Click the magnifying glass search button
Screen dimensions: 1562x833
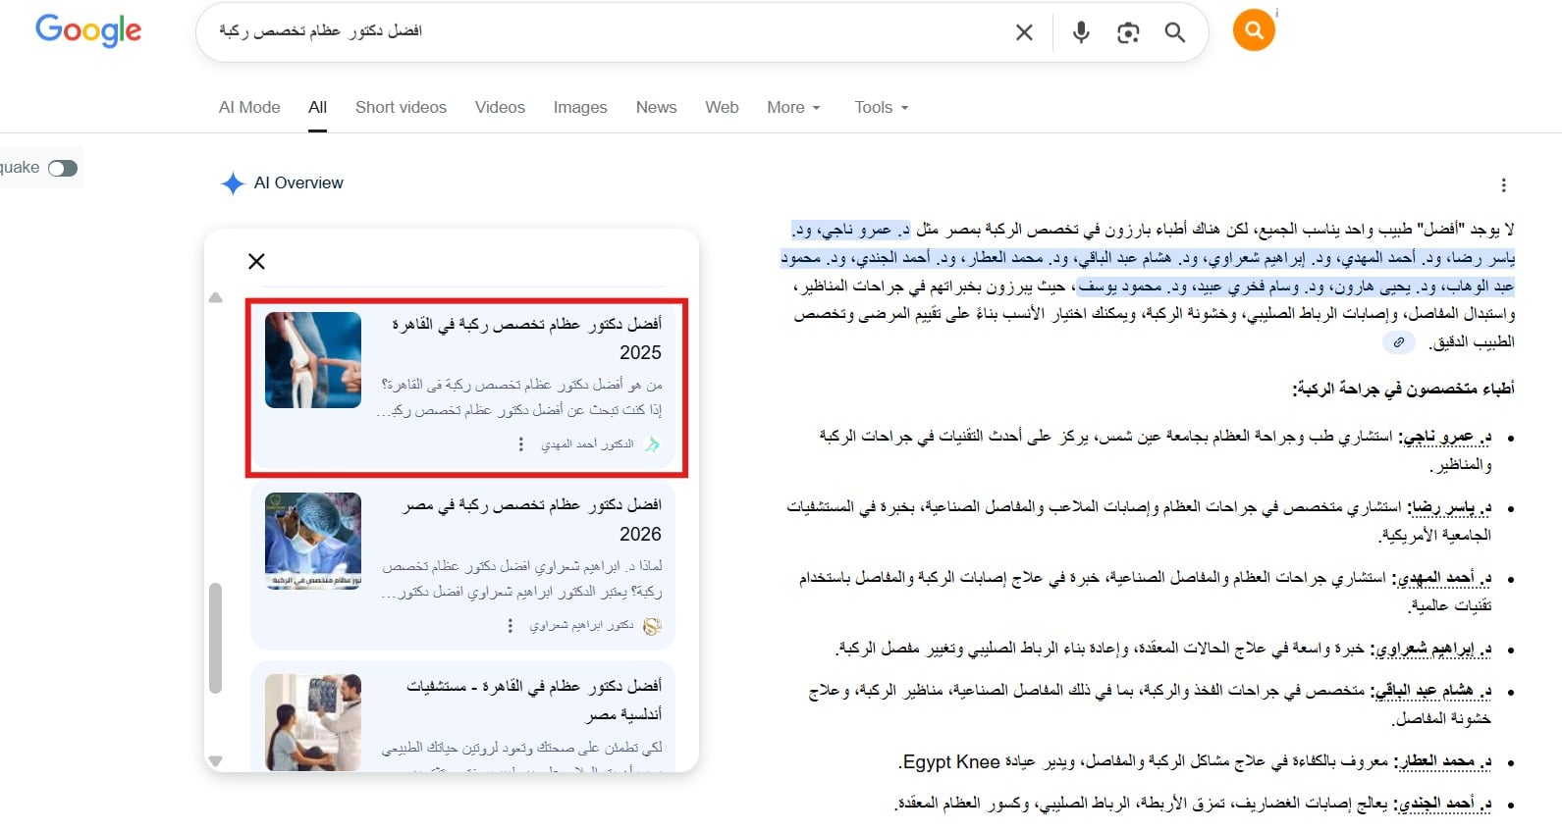[1174, 32]
